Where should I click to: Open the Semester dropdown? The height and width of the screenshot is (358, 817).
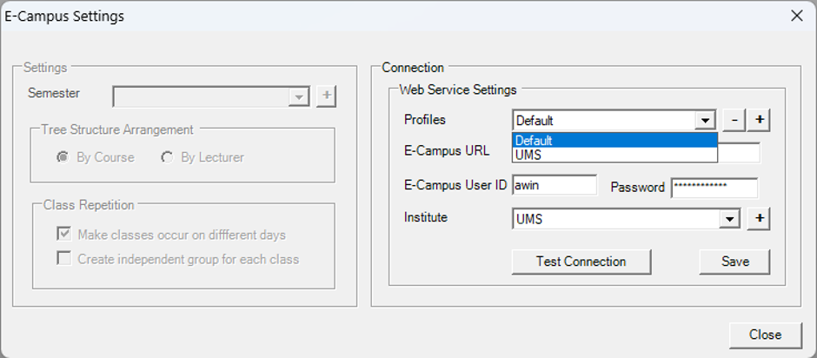pyautogui.click(x=299, y=97)
